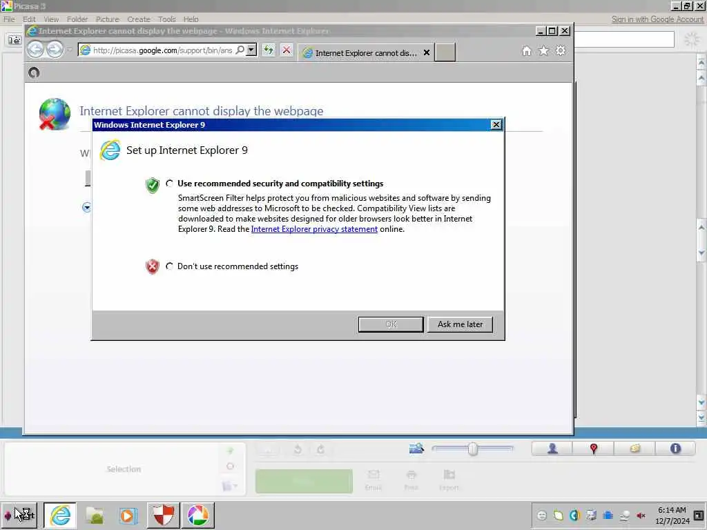707x530 pixels.
Task: Open Favorites with the star icon
Action: tap(544, 51)
